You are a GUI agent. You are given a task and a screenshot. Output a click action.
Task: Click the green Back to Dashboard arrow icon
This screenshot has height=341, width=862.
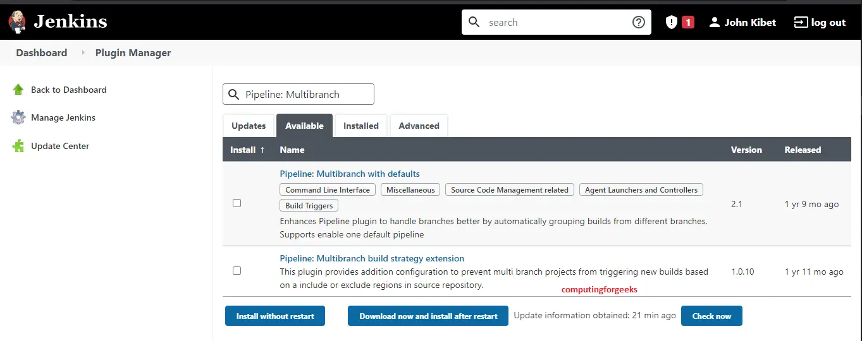click(x=18, y=90)
